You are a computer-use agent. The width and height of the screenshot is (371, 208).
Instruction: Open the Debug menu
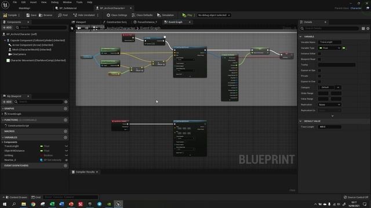click(54, 2)
